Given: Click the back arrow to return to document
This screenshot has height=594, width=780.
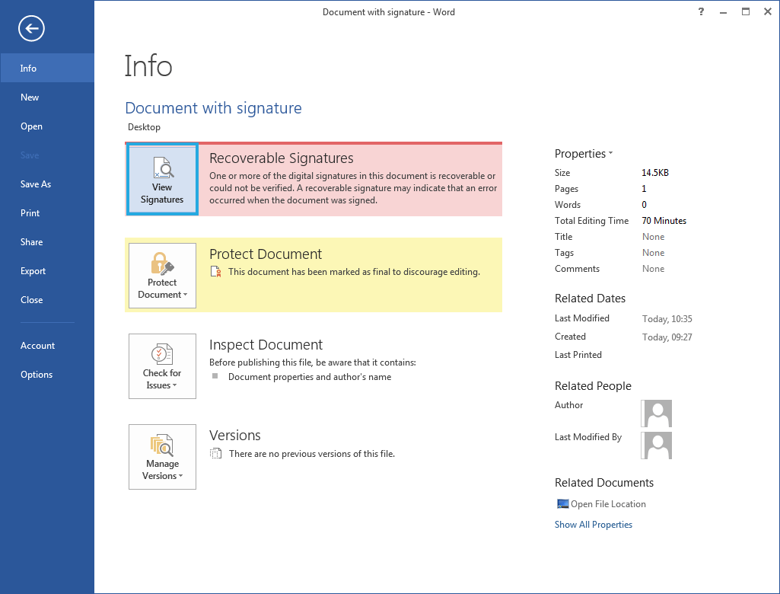Looking at the screenshot, I should pos(31,28).
